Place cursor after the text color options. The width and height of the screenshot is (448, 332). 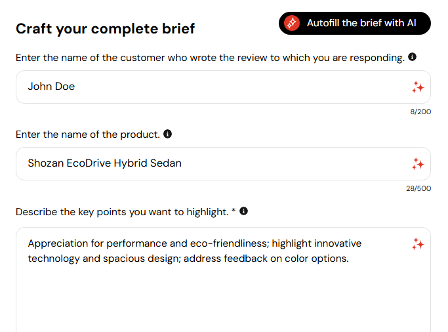pos(349,259)
